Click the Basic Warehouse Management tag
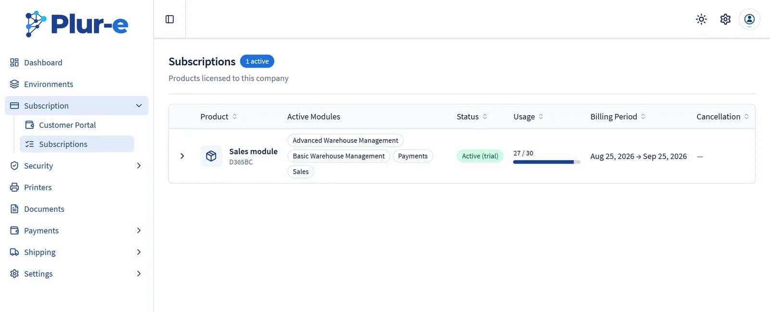770x312 pixels. pyautogui.click(x=339, y=156)
